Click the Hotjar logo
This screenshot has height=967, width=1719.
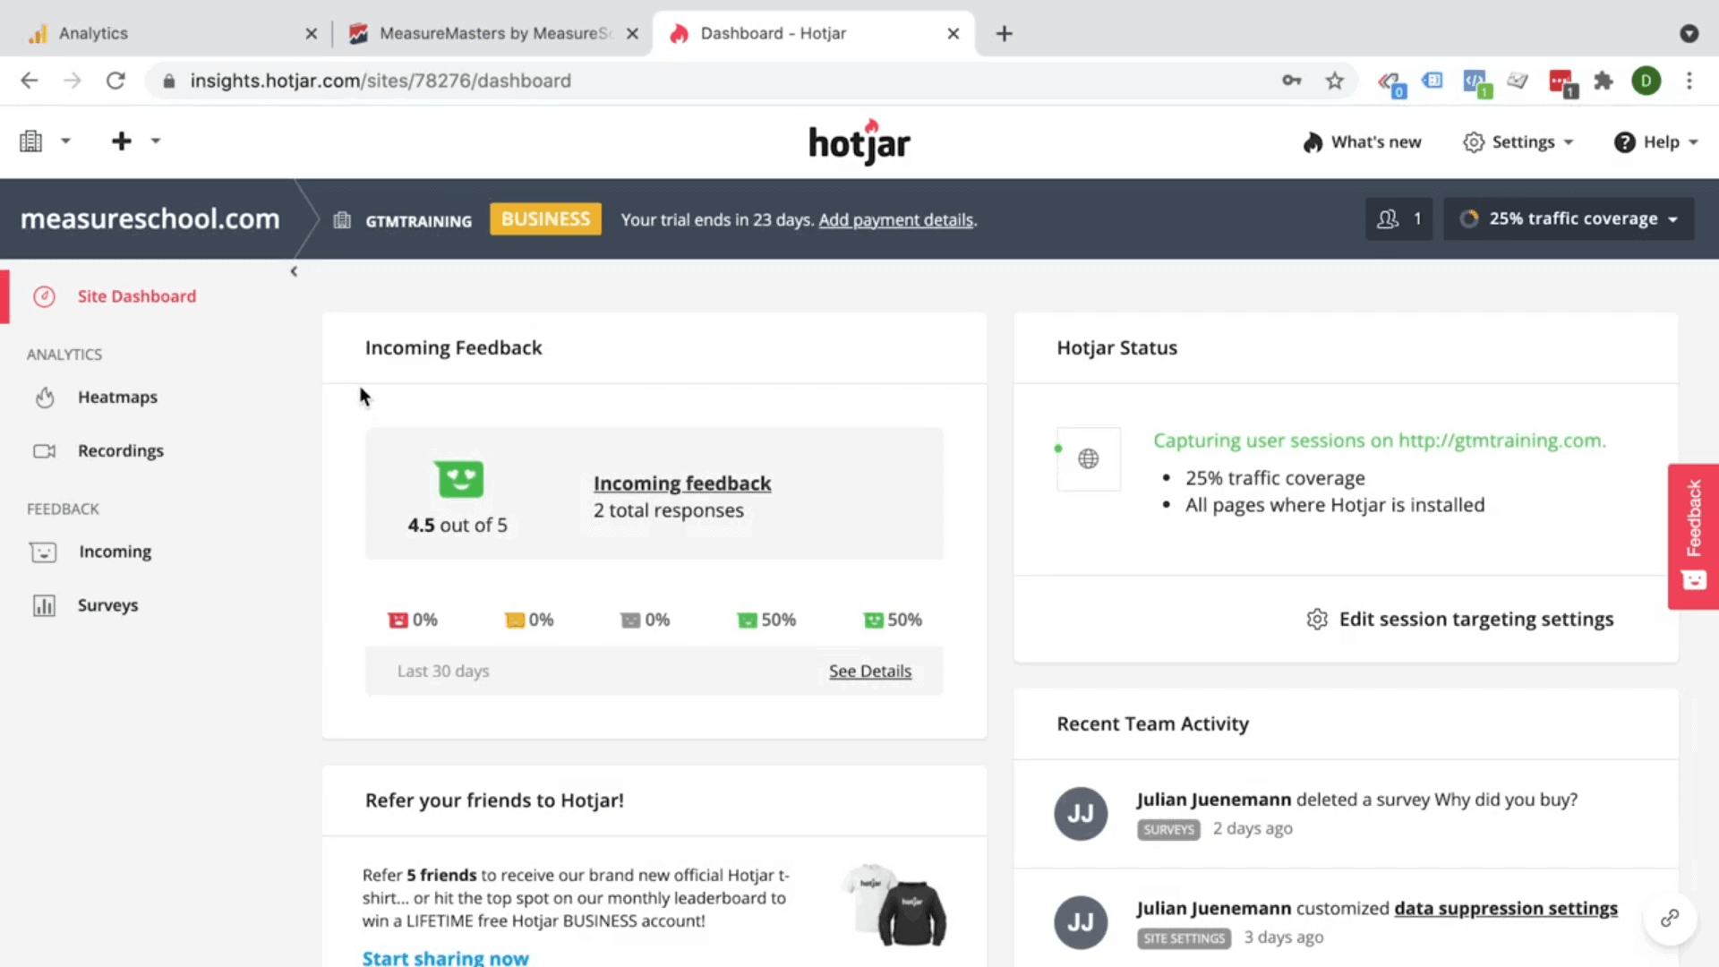(x=859, y=141)
